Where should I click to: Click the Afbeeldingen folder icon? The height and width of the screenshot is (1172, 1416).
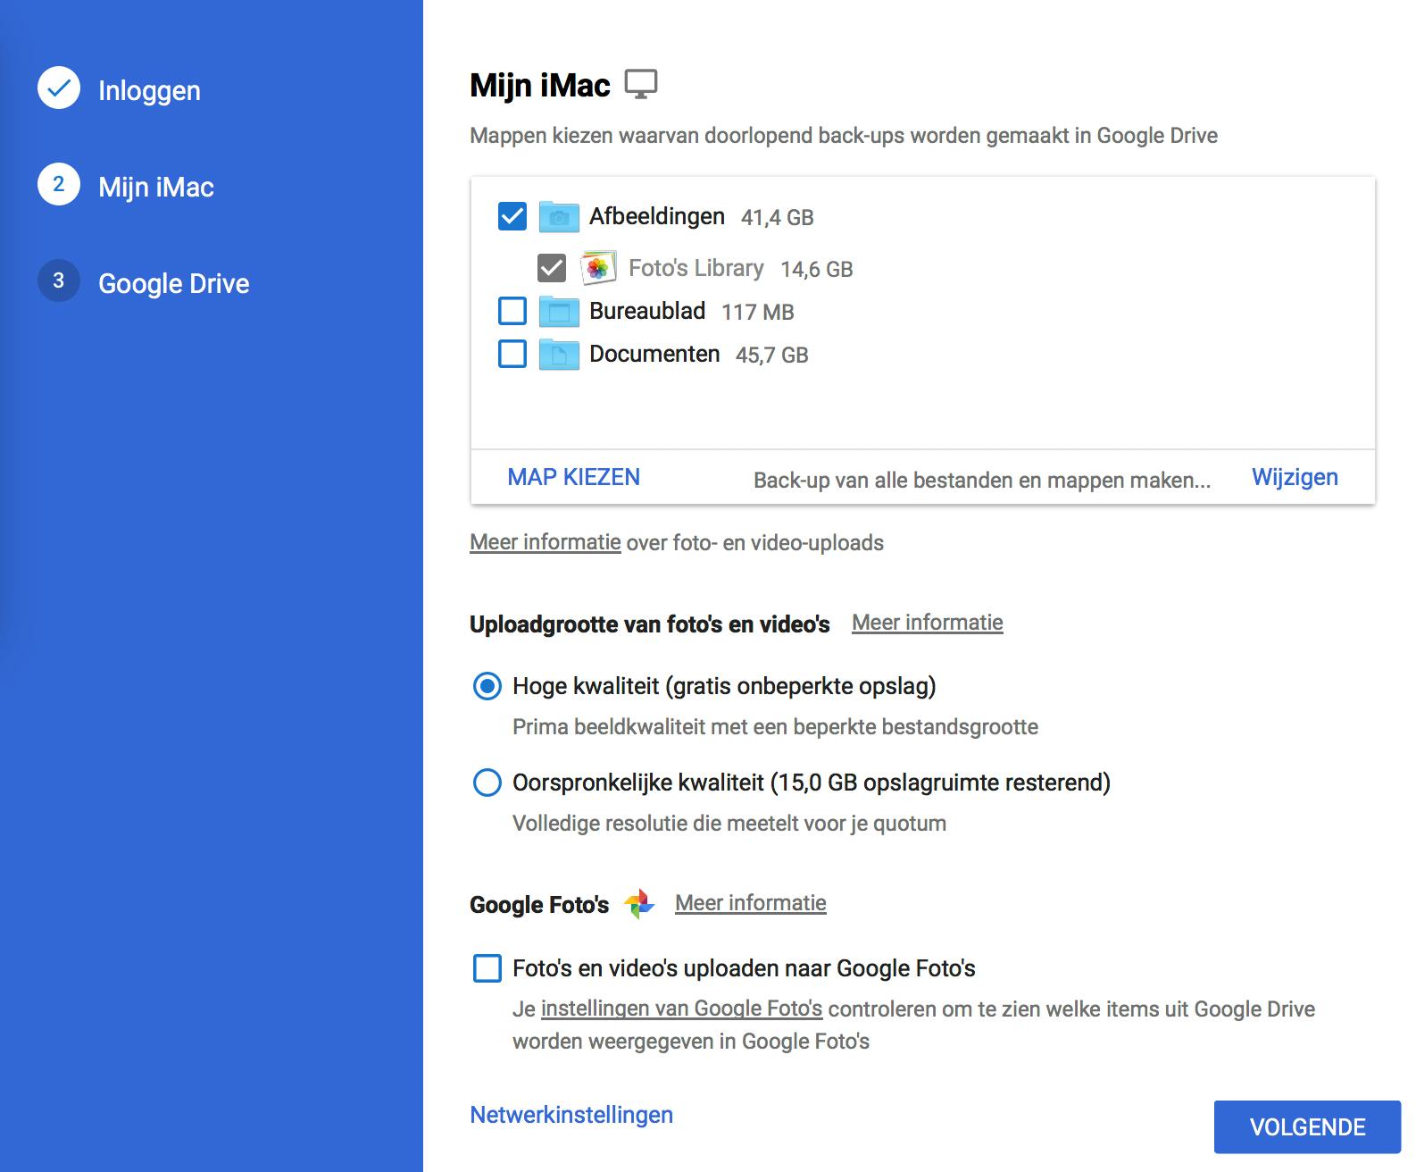tap(559, 216)
